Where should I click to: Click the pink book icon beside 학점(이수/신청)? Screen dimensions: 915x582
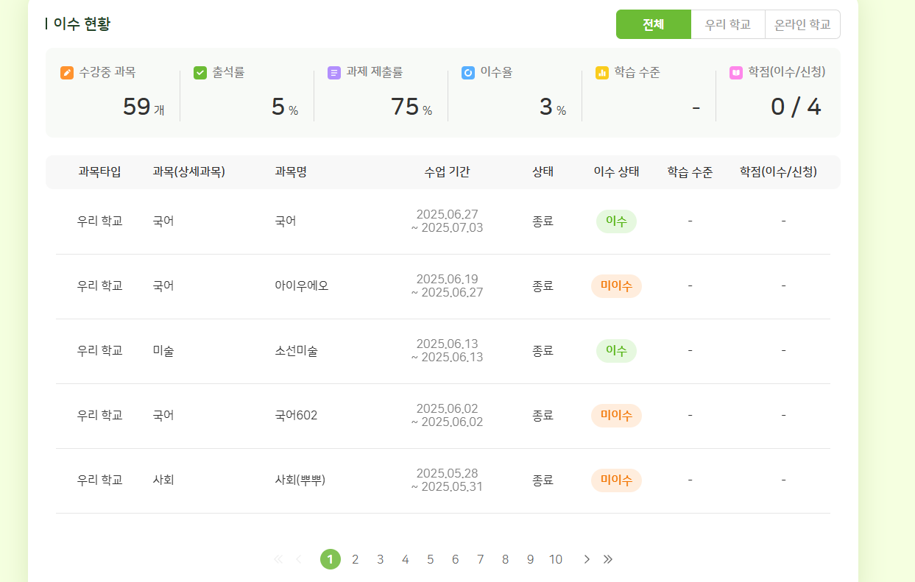pos(736,73)
